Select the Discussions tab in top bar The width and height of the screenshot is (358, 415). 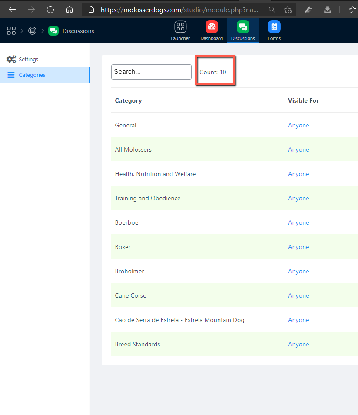tap(243, 31)
